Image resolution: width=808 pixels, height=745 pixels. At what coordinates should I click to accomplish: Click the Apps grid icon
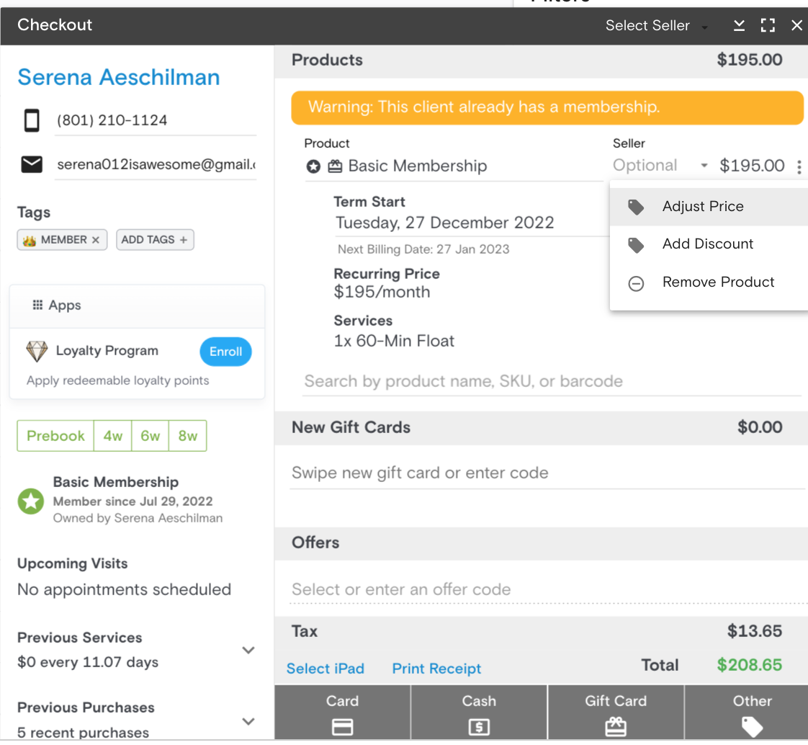[x=37, y=305]
